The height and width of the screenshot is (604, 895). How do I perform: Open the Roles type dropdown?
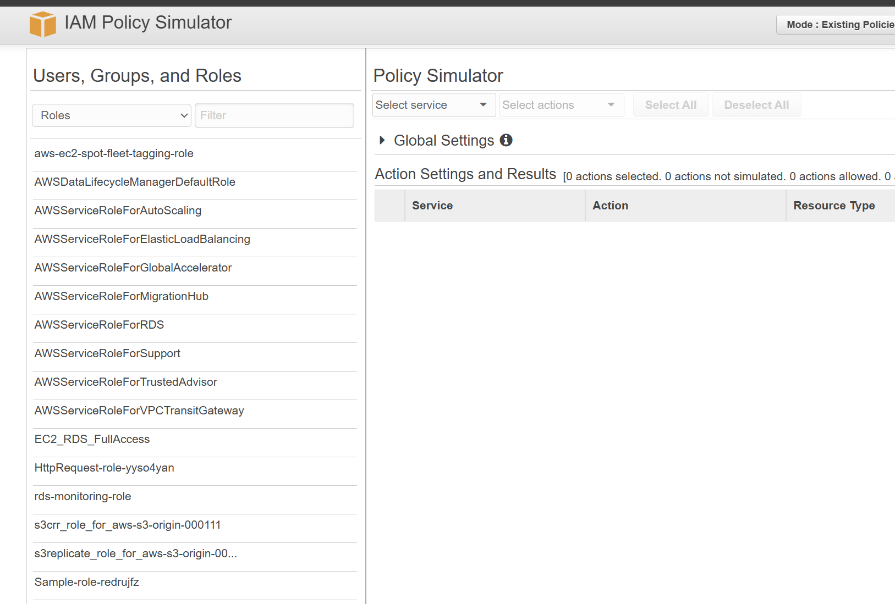click(112, 115)
